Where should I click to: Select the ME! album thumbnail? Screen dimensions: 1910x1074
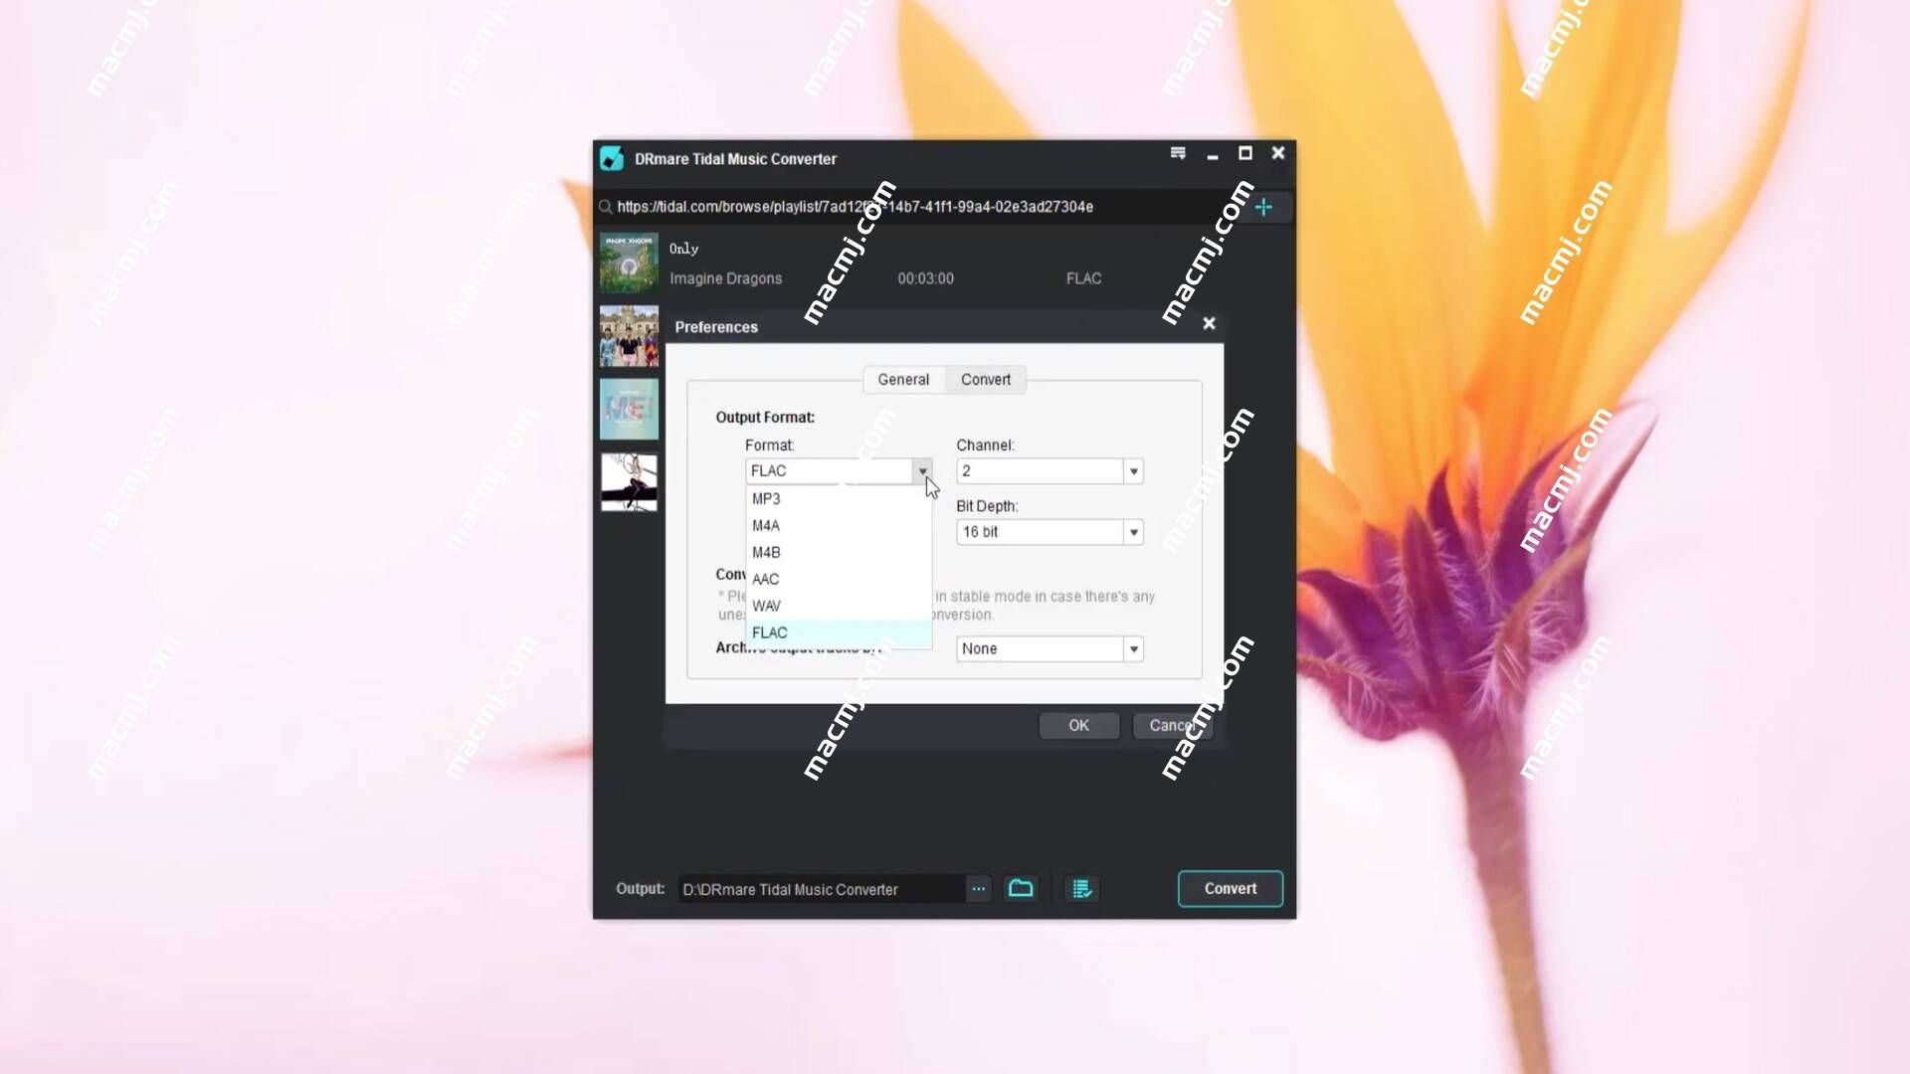coord(629,409)
